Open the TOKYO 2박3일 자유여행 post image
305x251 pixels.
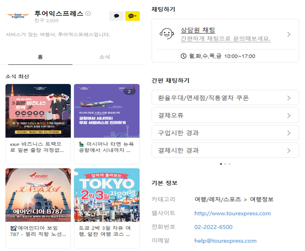coord(107,195)
